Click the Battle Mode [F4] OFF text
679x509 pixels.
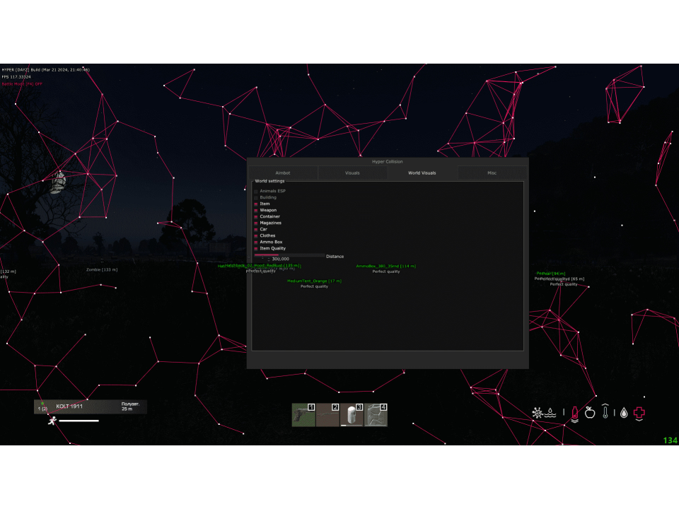click(22, 84)
